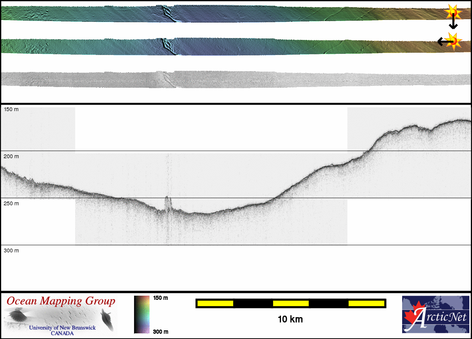Click the channel feature in top bathymetry strip
Viewport: 472px width, 339px height.
(167, 13)
